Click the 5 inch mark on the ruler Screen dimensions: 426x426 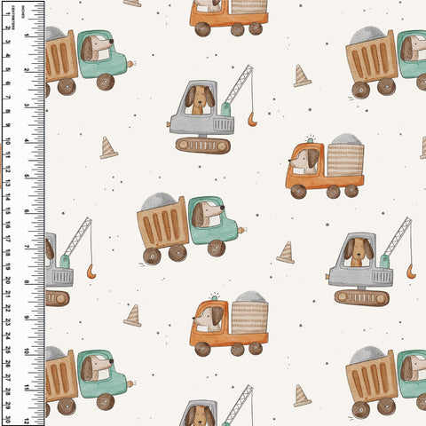pyautogui.click(x=27, y=177)
